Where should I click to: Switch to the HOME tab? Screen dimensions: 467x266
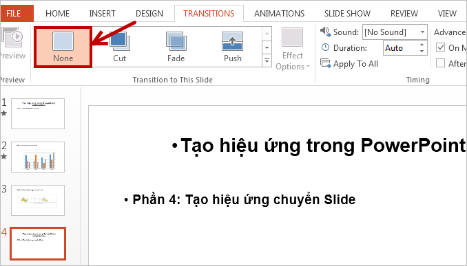click(x=57, y=13)
